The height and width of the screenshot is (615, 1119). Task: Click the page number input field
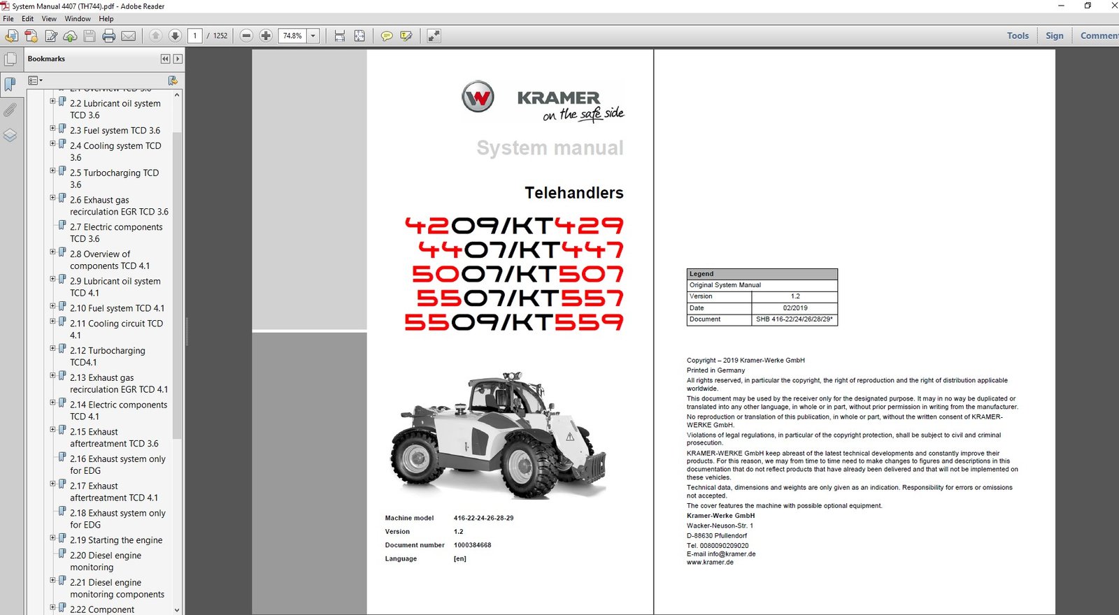(x=195, y=36)
